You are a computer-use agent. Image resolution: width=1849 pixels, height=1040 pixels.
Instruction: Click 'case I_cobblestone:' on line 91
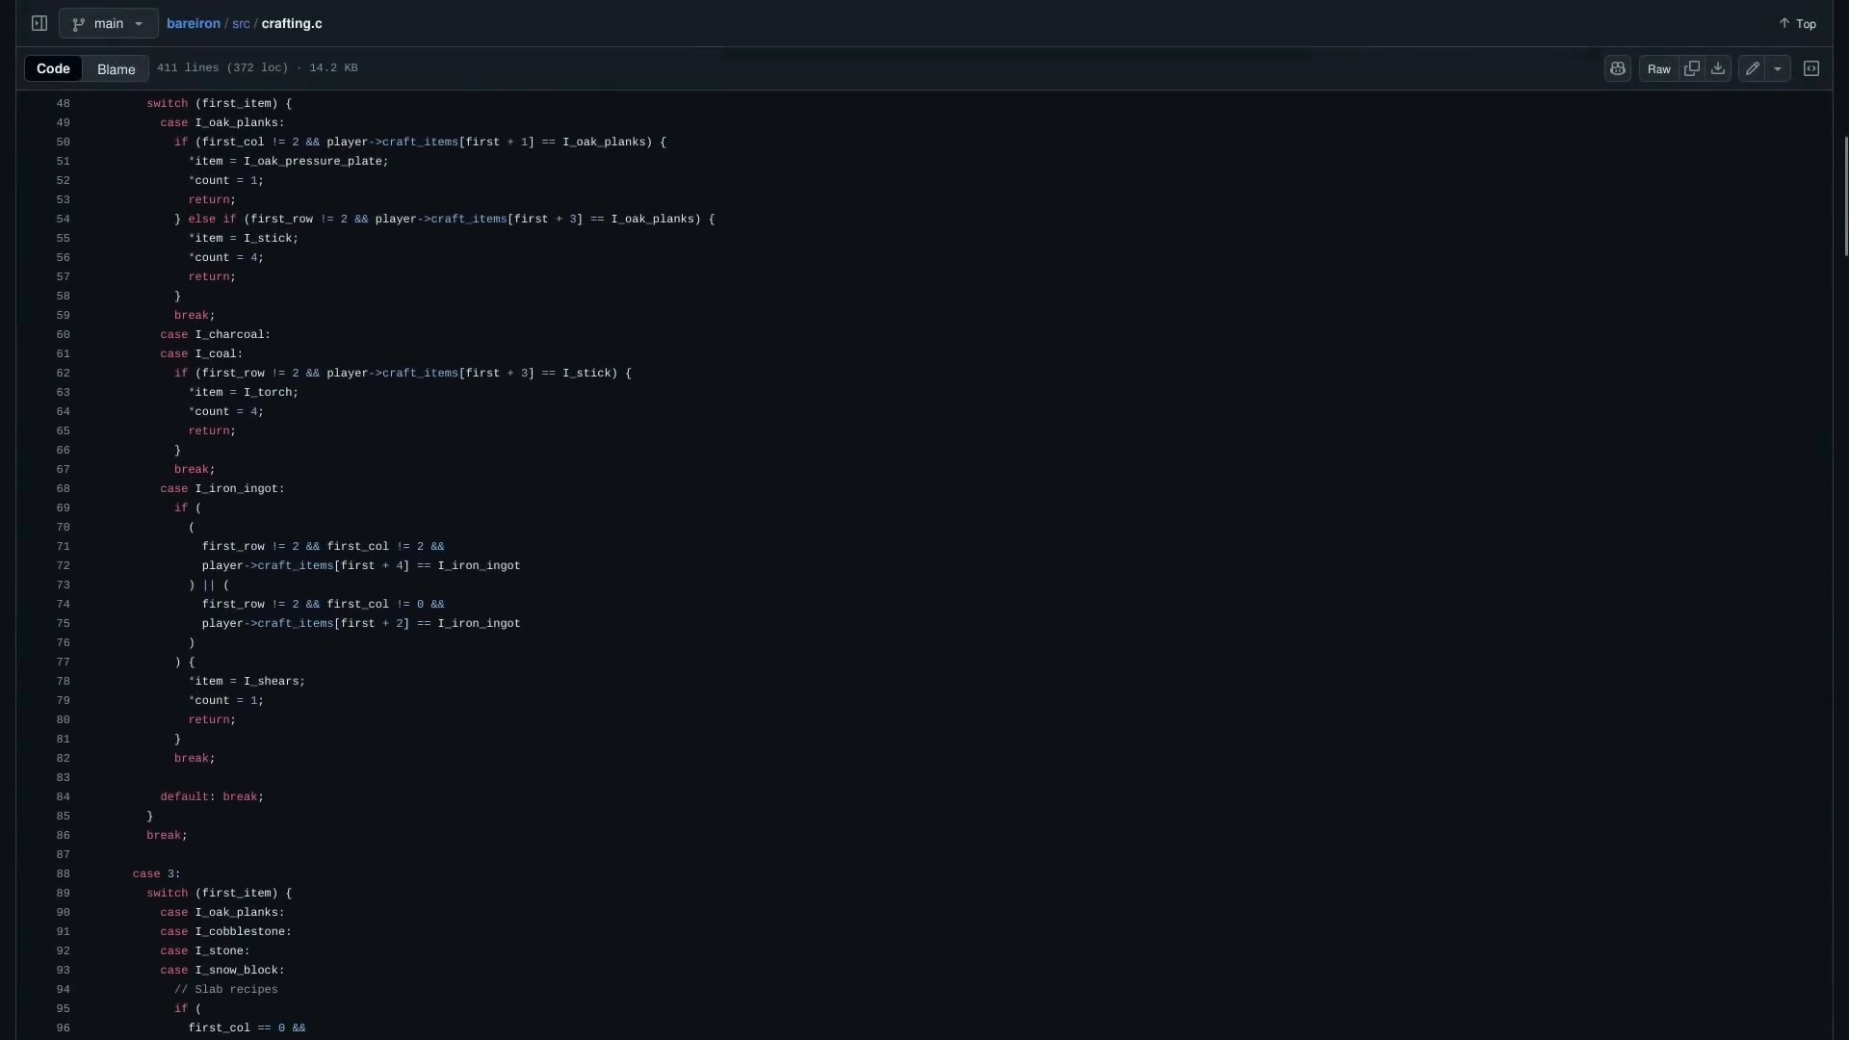pyautogui.click(x=225, y=931)
